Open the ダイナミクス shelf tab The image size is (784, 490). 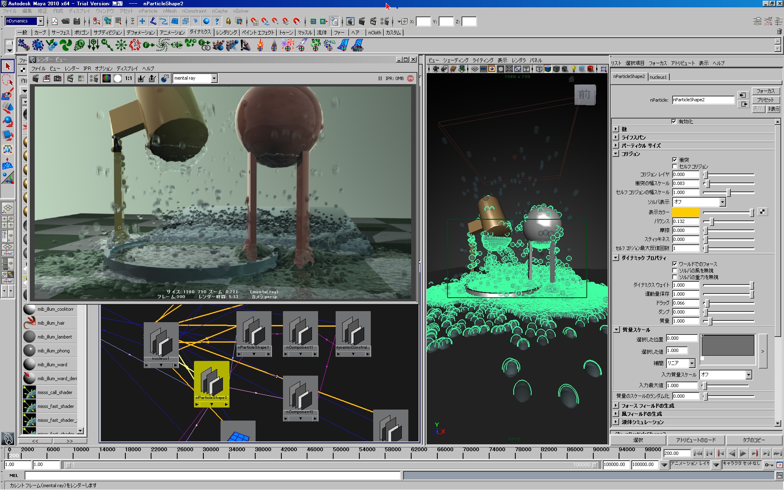pos(200,32)
